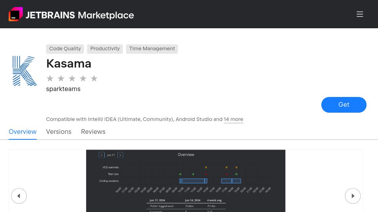
Task: Select the Overview tab
Action: click(x=23, y=132)
